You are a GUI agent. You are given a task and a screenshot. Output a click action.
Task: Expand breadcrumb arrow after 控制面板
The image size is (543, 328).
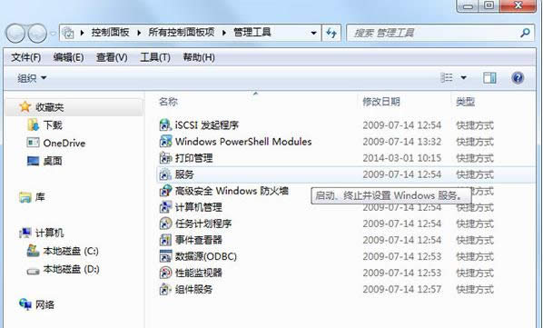click(139, 33)
